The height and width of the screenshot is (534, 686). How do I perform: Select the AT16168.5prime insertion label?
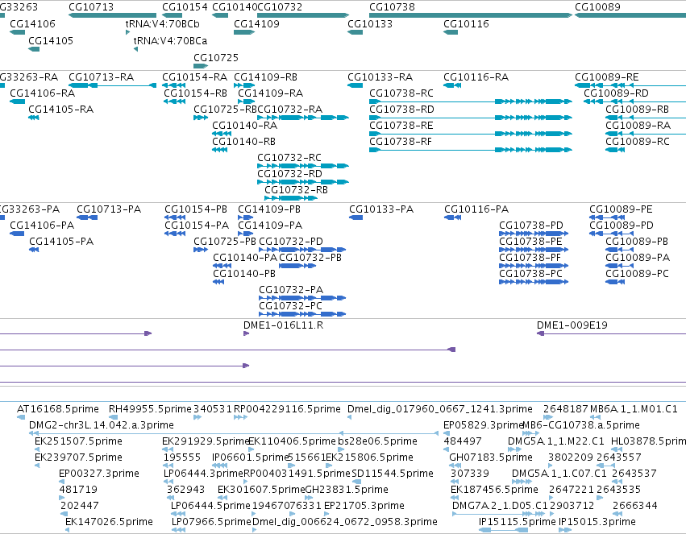[x=58, y=409]
